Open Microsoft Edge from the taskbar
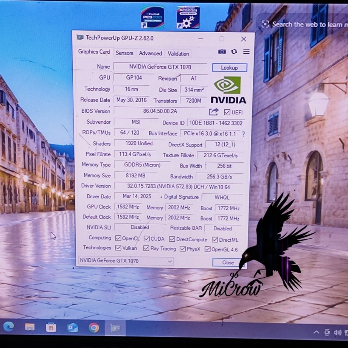The width and height of the screenshot is (348, 348). [8, 327]
